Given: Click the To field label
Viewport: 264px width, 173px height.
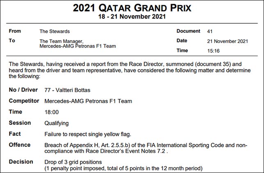Looking at the screenshot, I should 12,40.
